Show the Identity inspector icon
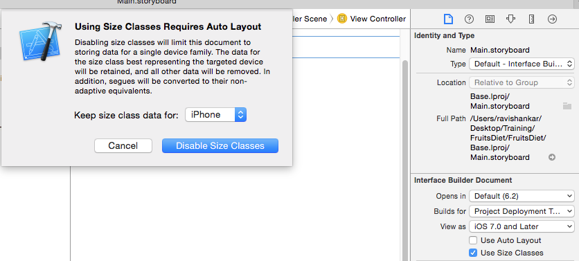The image size is (579, 261). click(x=490, y=19)
